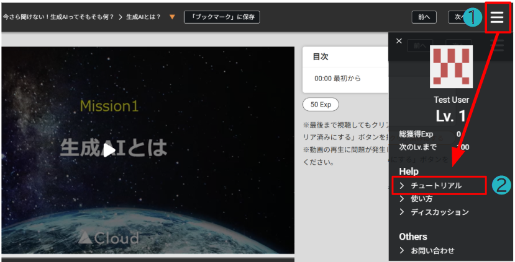The image size is (515, 262).
Task: Click breadcrumb 生成AIとは？
Action: tap(144, 17)
